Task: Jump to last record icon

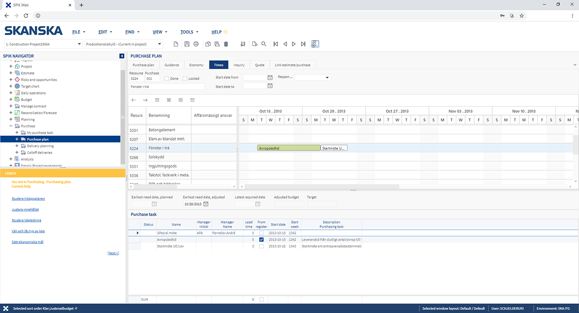Action: (303, 44)
